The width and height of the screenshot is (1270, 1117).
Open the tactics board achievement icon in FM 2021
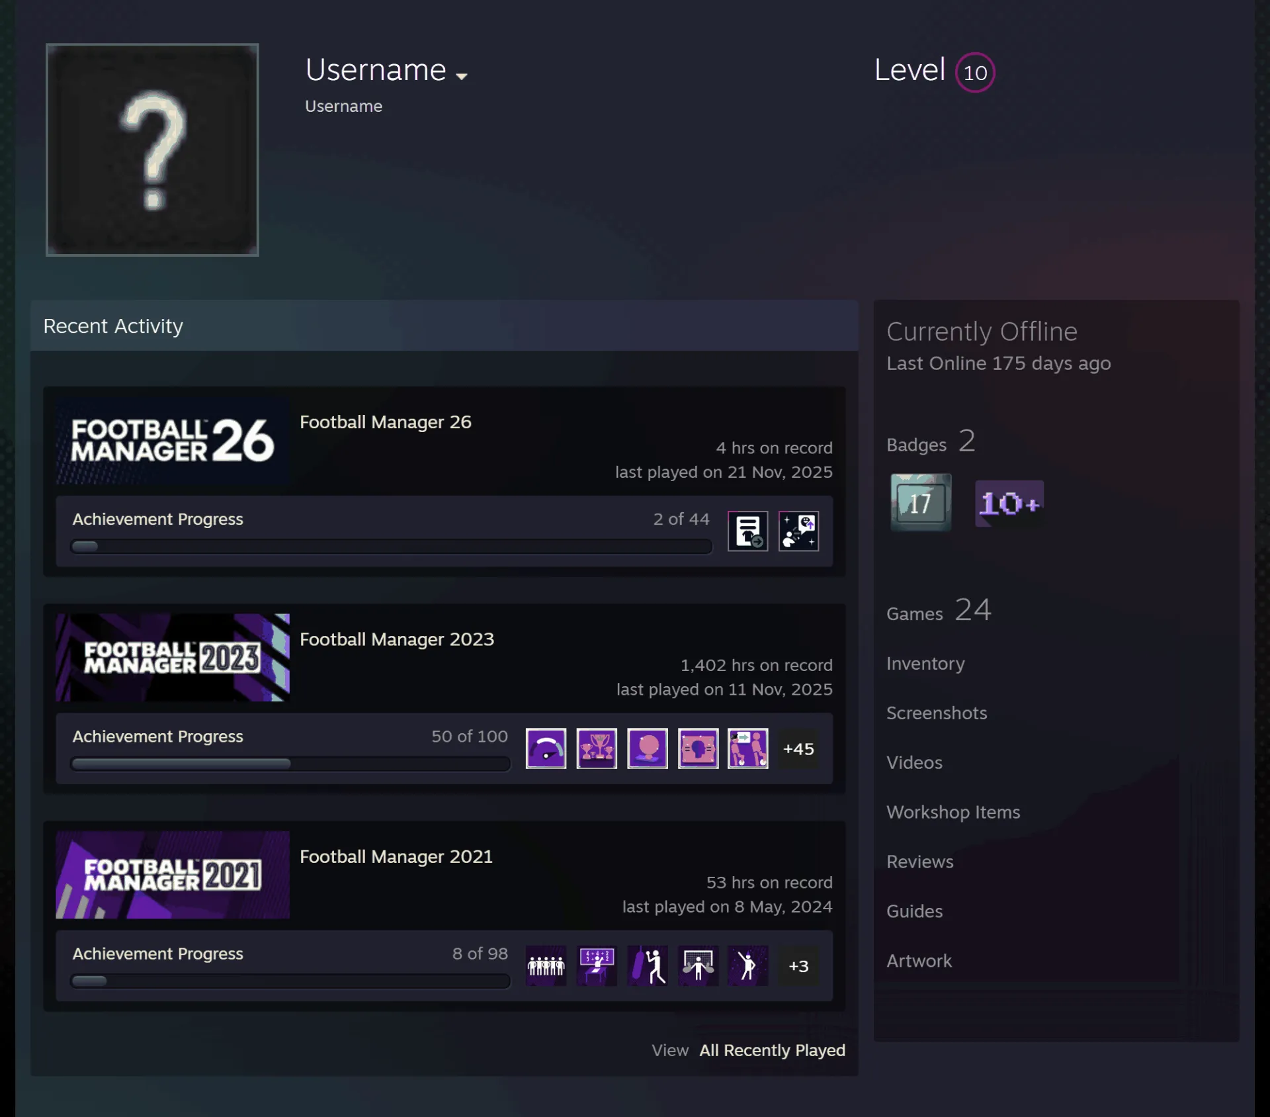(597, 965)
